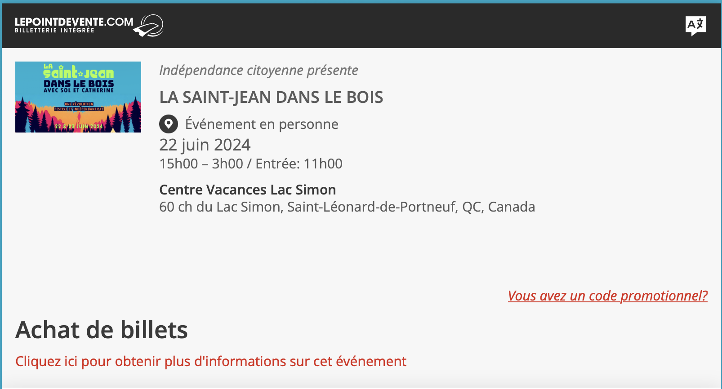Click the 'Billetterie intégrée' tagline in header
Image resolution: width=722 pixels, height=389 pixels.
coord(54,31)
